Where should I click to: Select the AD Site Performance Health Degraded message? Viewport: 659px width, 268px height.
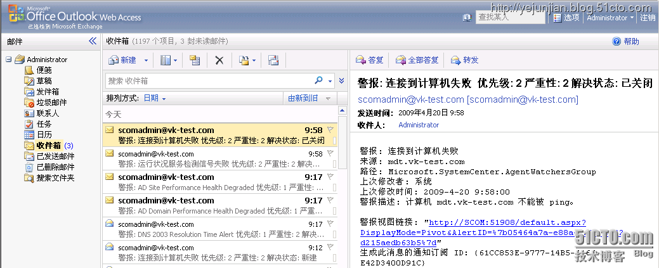[220, 182]
